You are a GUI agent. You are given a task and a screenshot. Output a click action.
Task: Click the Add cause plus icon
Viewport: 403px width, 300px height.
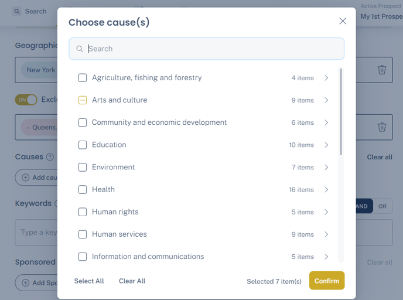coord(26,178)
